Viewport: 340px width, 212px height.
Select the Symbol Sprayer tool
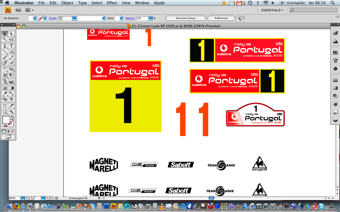coord(5,81)
